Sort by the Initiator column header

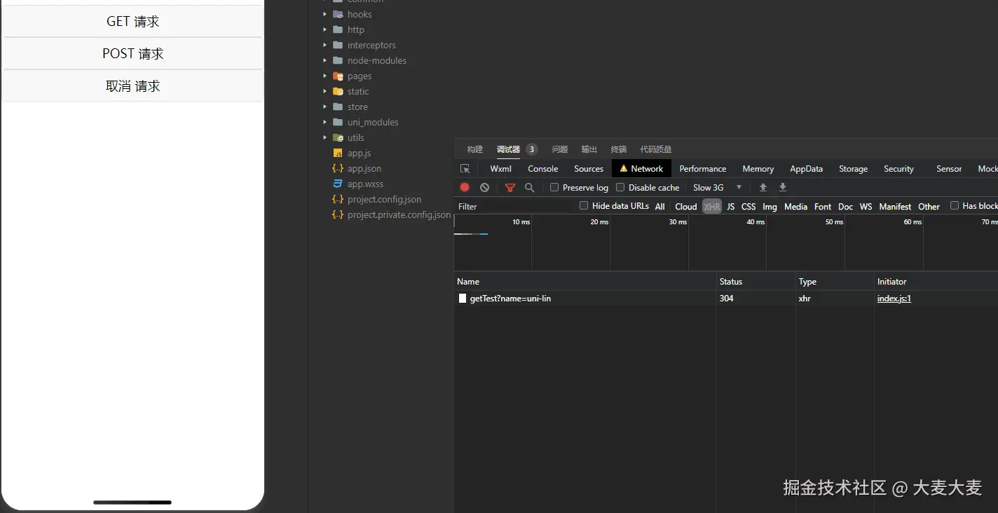click(x=936, y=282)
